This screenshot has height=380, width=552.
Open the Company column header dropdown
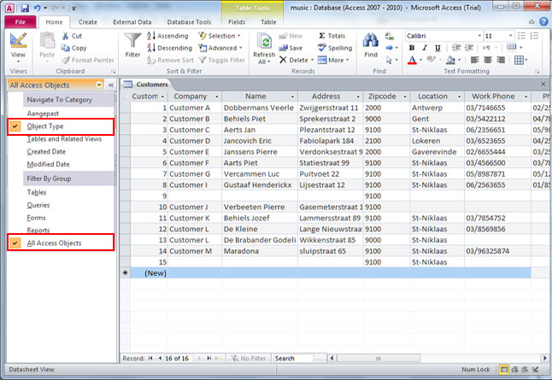pyautogui.click(x=216, y=96)
